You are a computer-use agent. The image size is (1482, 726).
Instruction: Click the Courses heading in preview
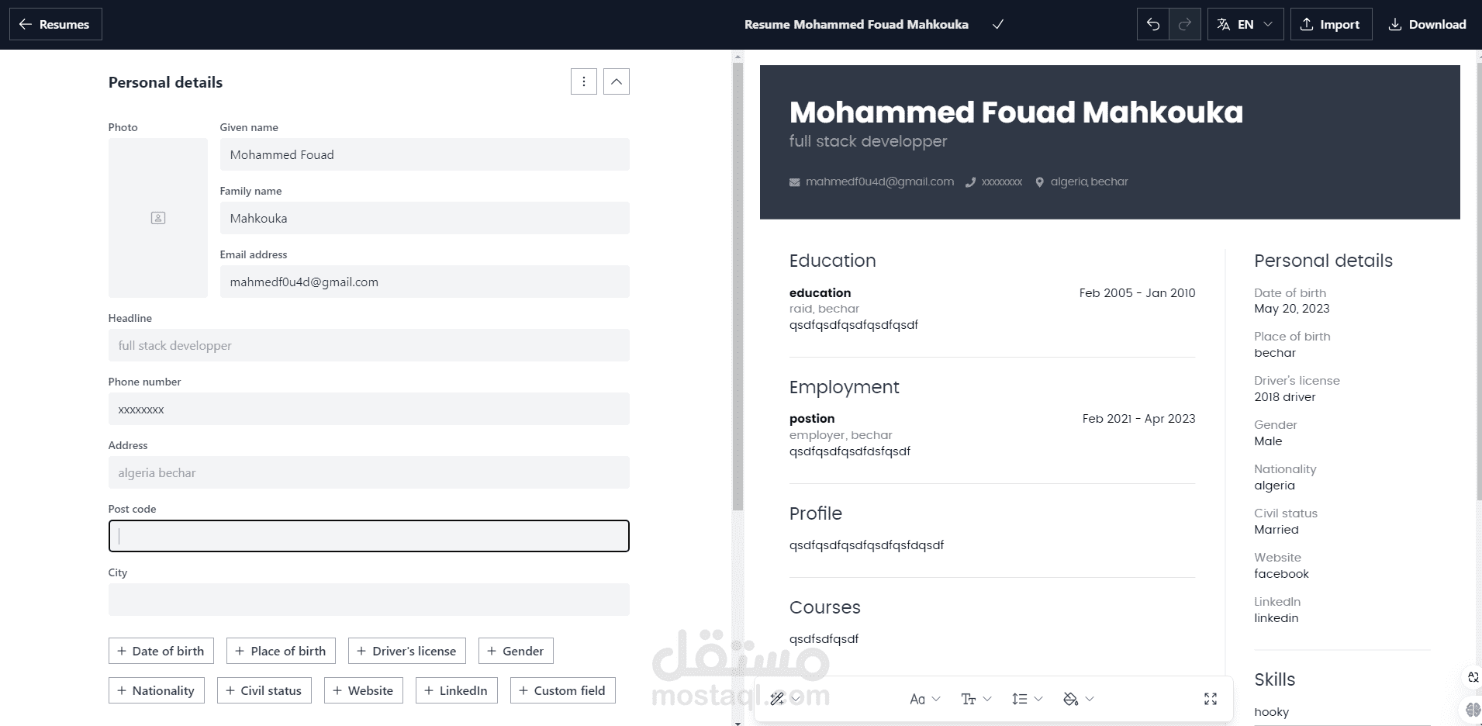point(824,607)
